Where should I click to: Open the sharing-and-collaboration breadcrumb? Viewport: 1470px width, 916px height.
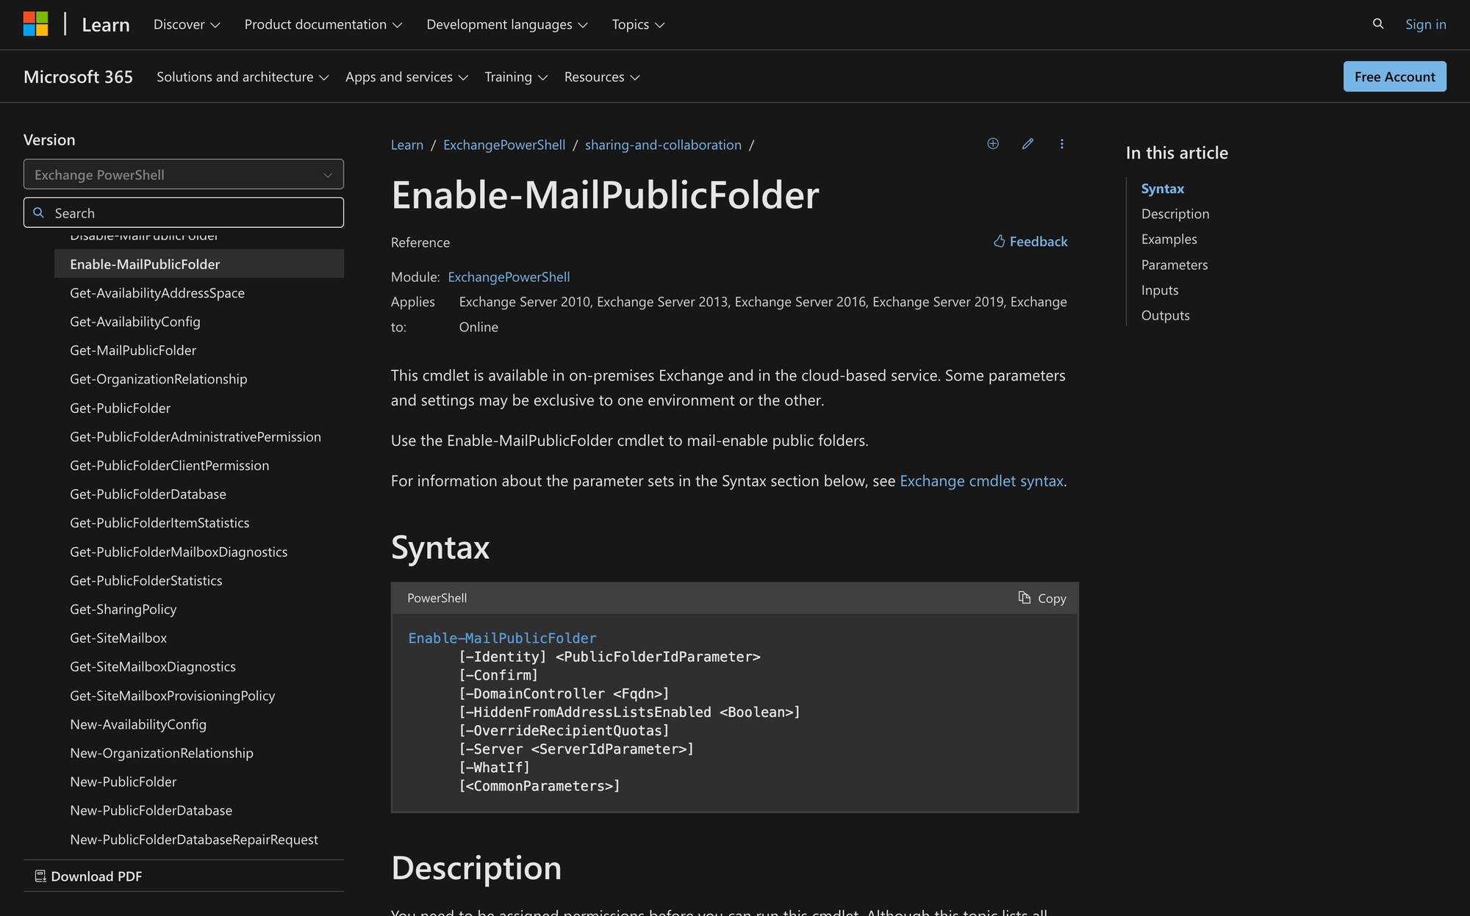662,143
